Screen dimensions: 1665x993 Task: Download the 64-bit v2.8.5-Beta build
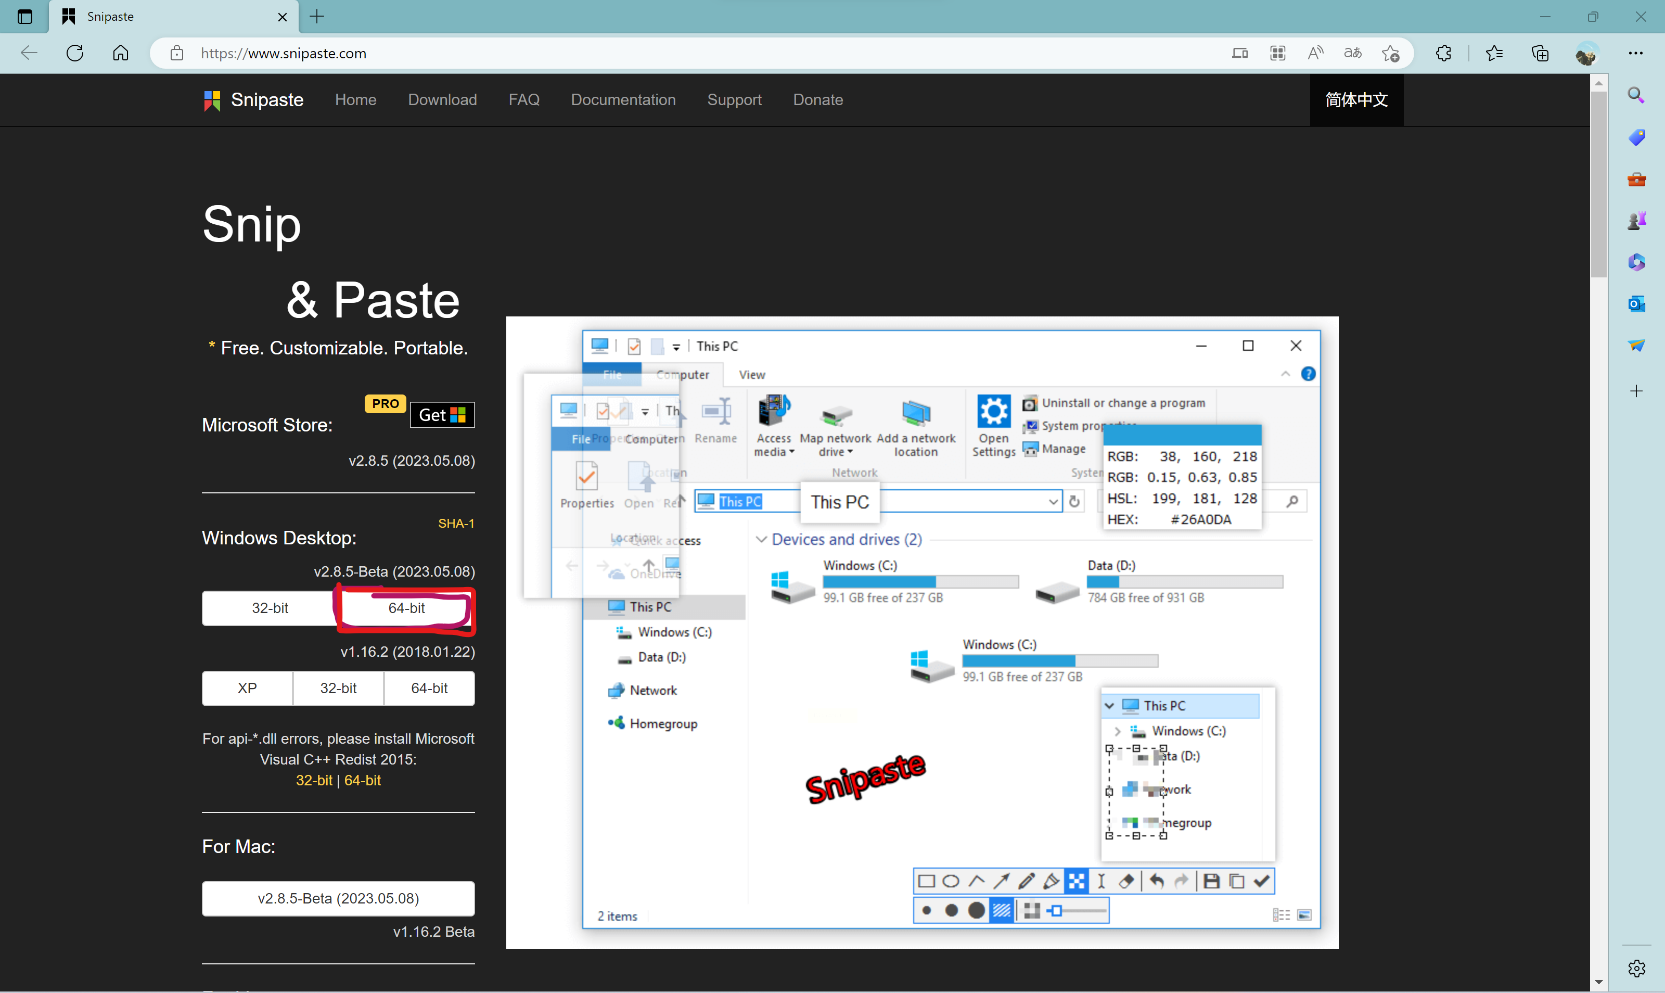click(x=406, y=607)
